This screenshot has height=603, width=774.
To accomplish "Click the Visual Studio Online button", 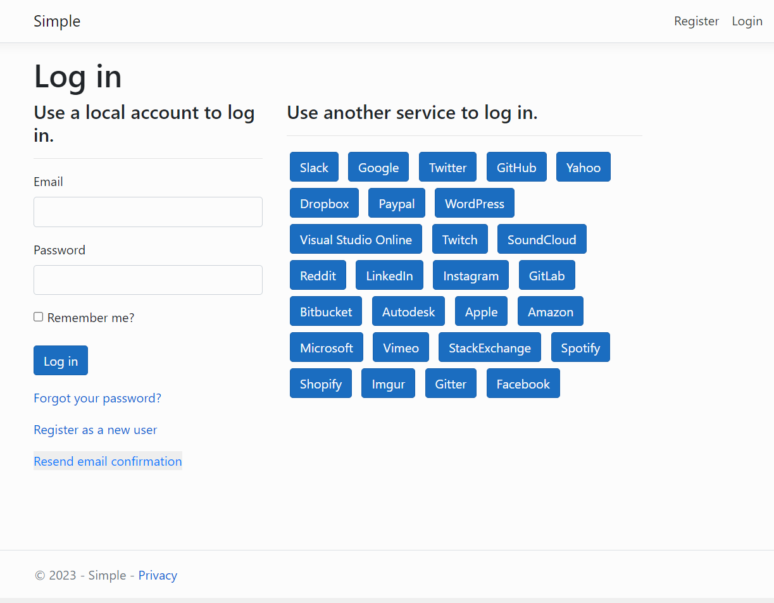I will [356, 239].
